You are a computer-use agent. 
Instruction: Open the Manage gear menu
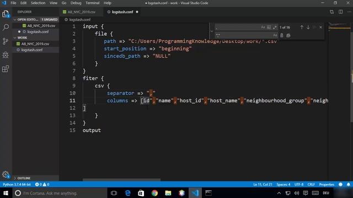[x=6, y=174]
